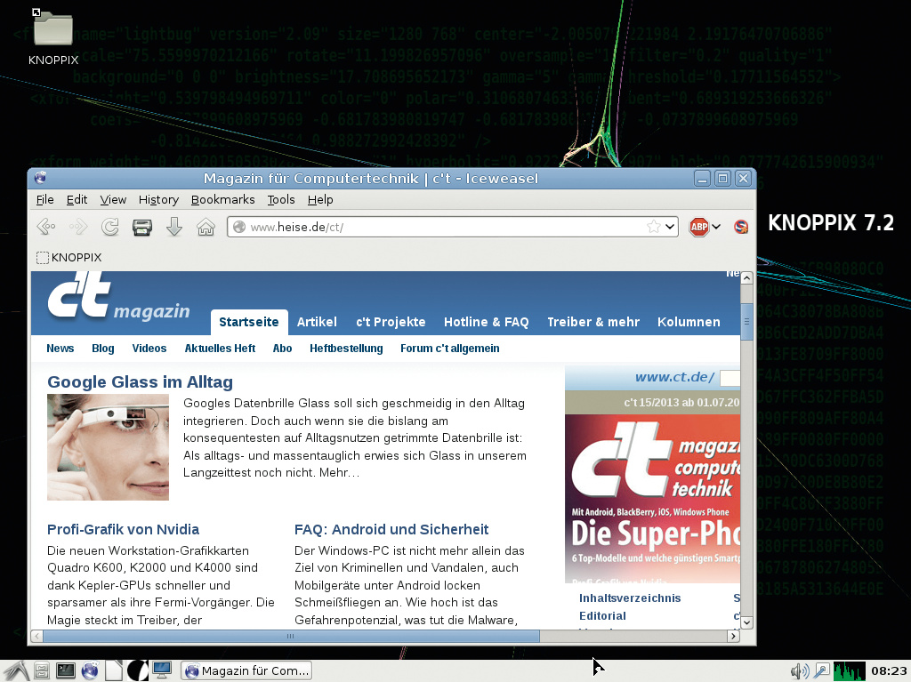The height and width of the screenshot is (682, 911).
Task: Open the KNOPPIX bookmark in the toolbar
Action: click(69, 257)
